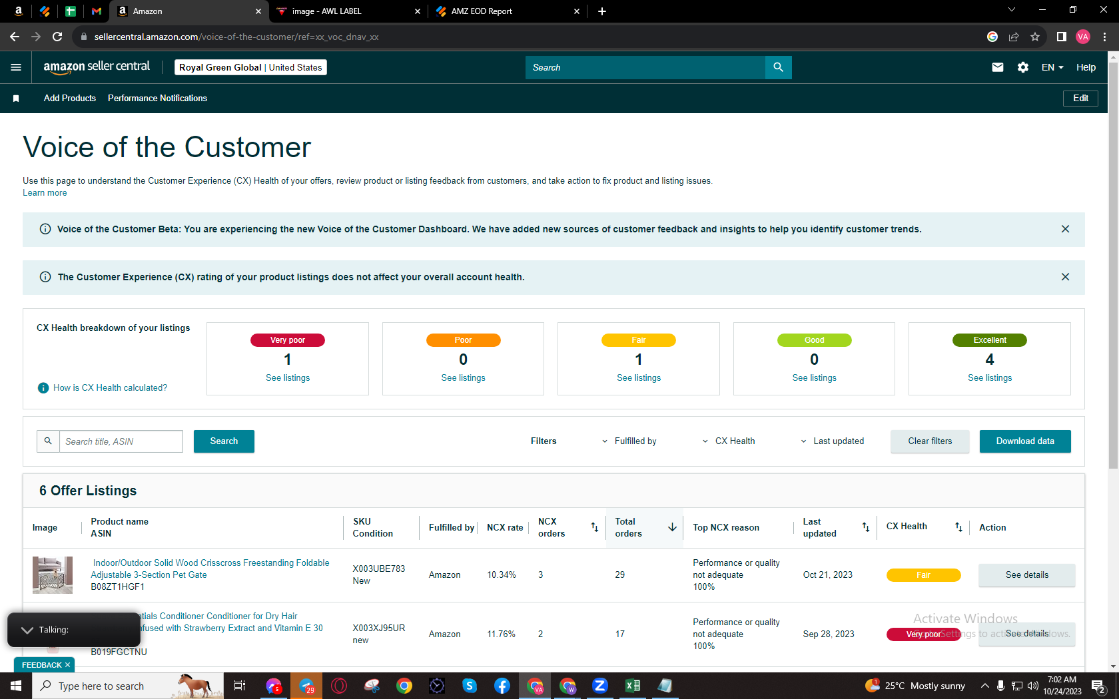Image resolution: width=1119 pixels, height=699 pixels.
Task: Expand the Fulfilled by filter dropdown
Action: tap(629, 441)
